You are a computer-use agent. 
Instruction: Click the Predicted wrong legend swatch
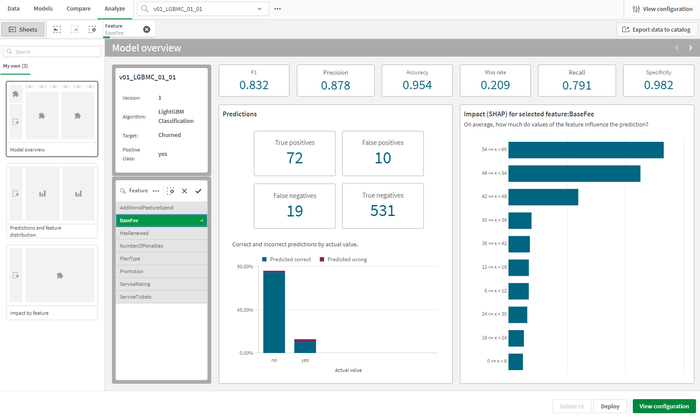tap(322, 259)
